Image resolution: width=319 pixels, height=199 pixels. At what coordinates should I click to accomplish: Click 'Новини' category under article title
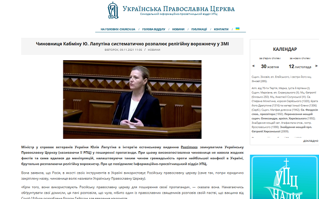pos(154,50)
